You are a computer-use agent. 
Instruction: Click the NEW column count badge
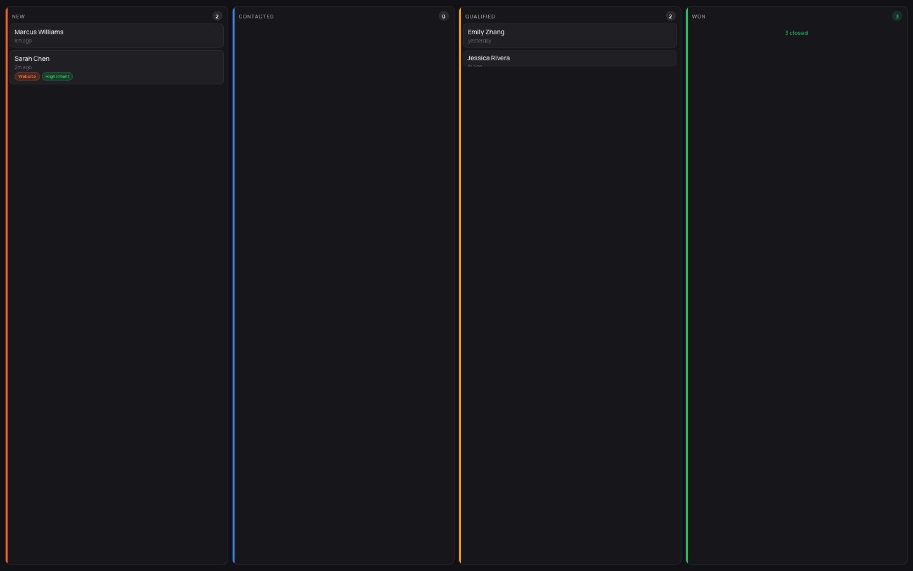[217, 16]
